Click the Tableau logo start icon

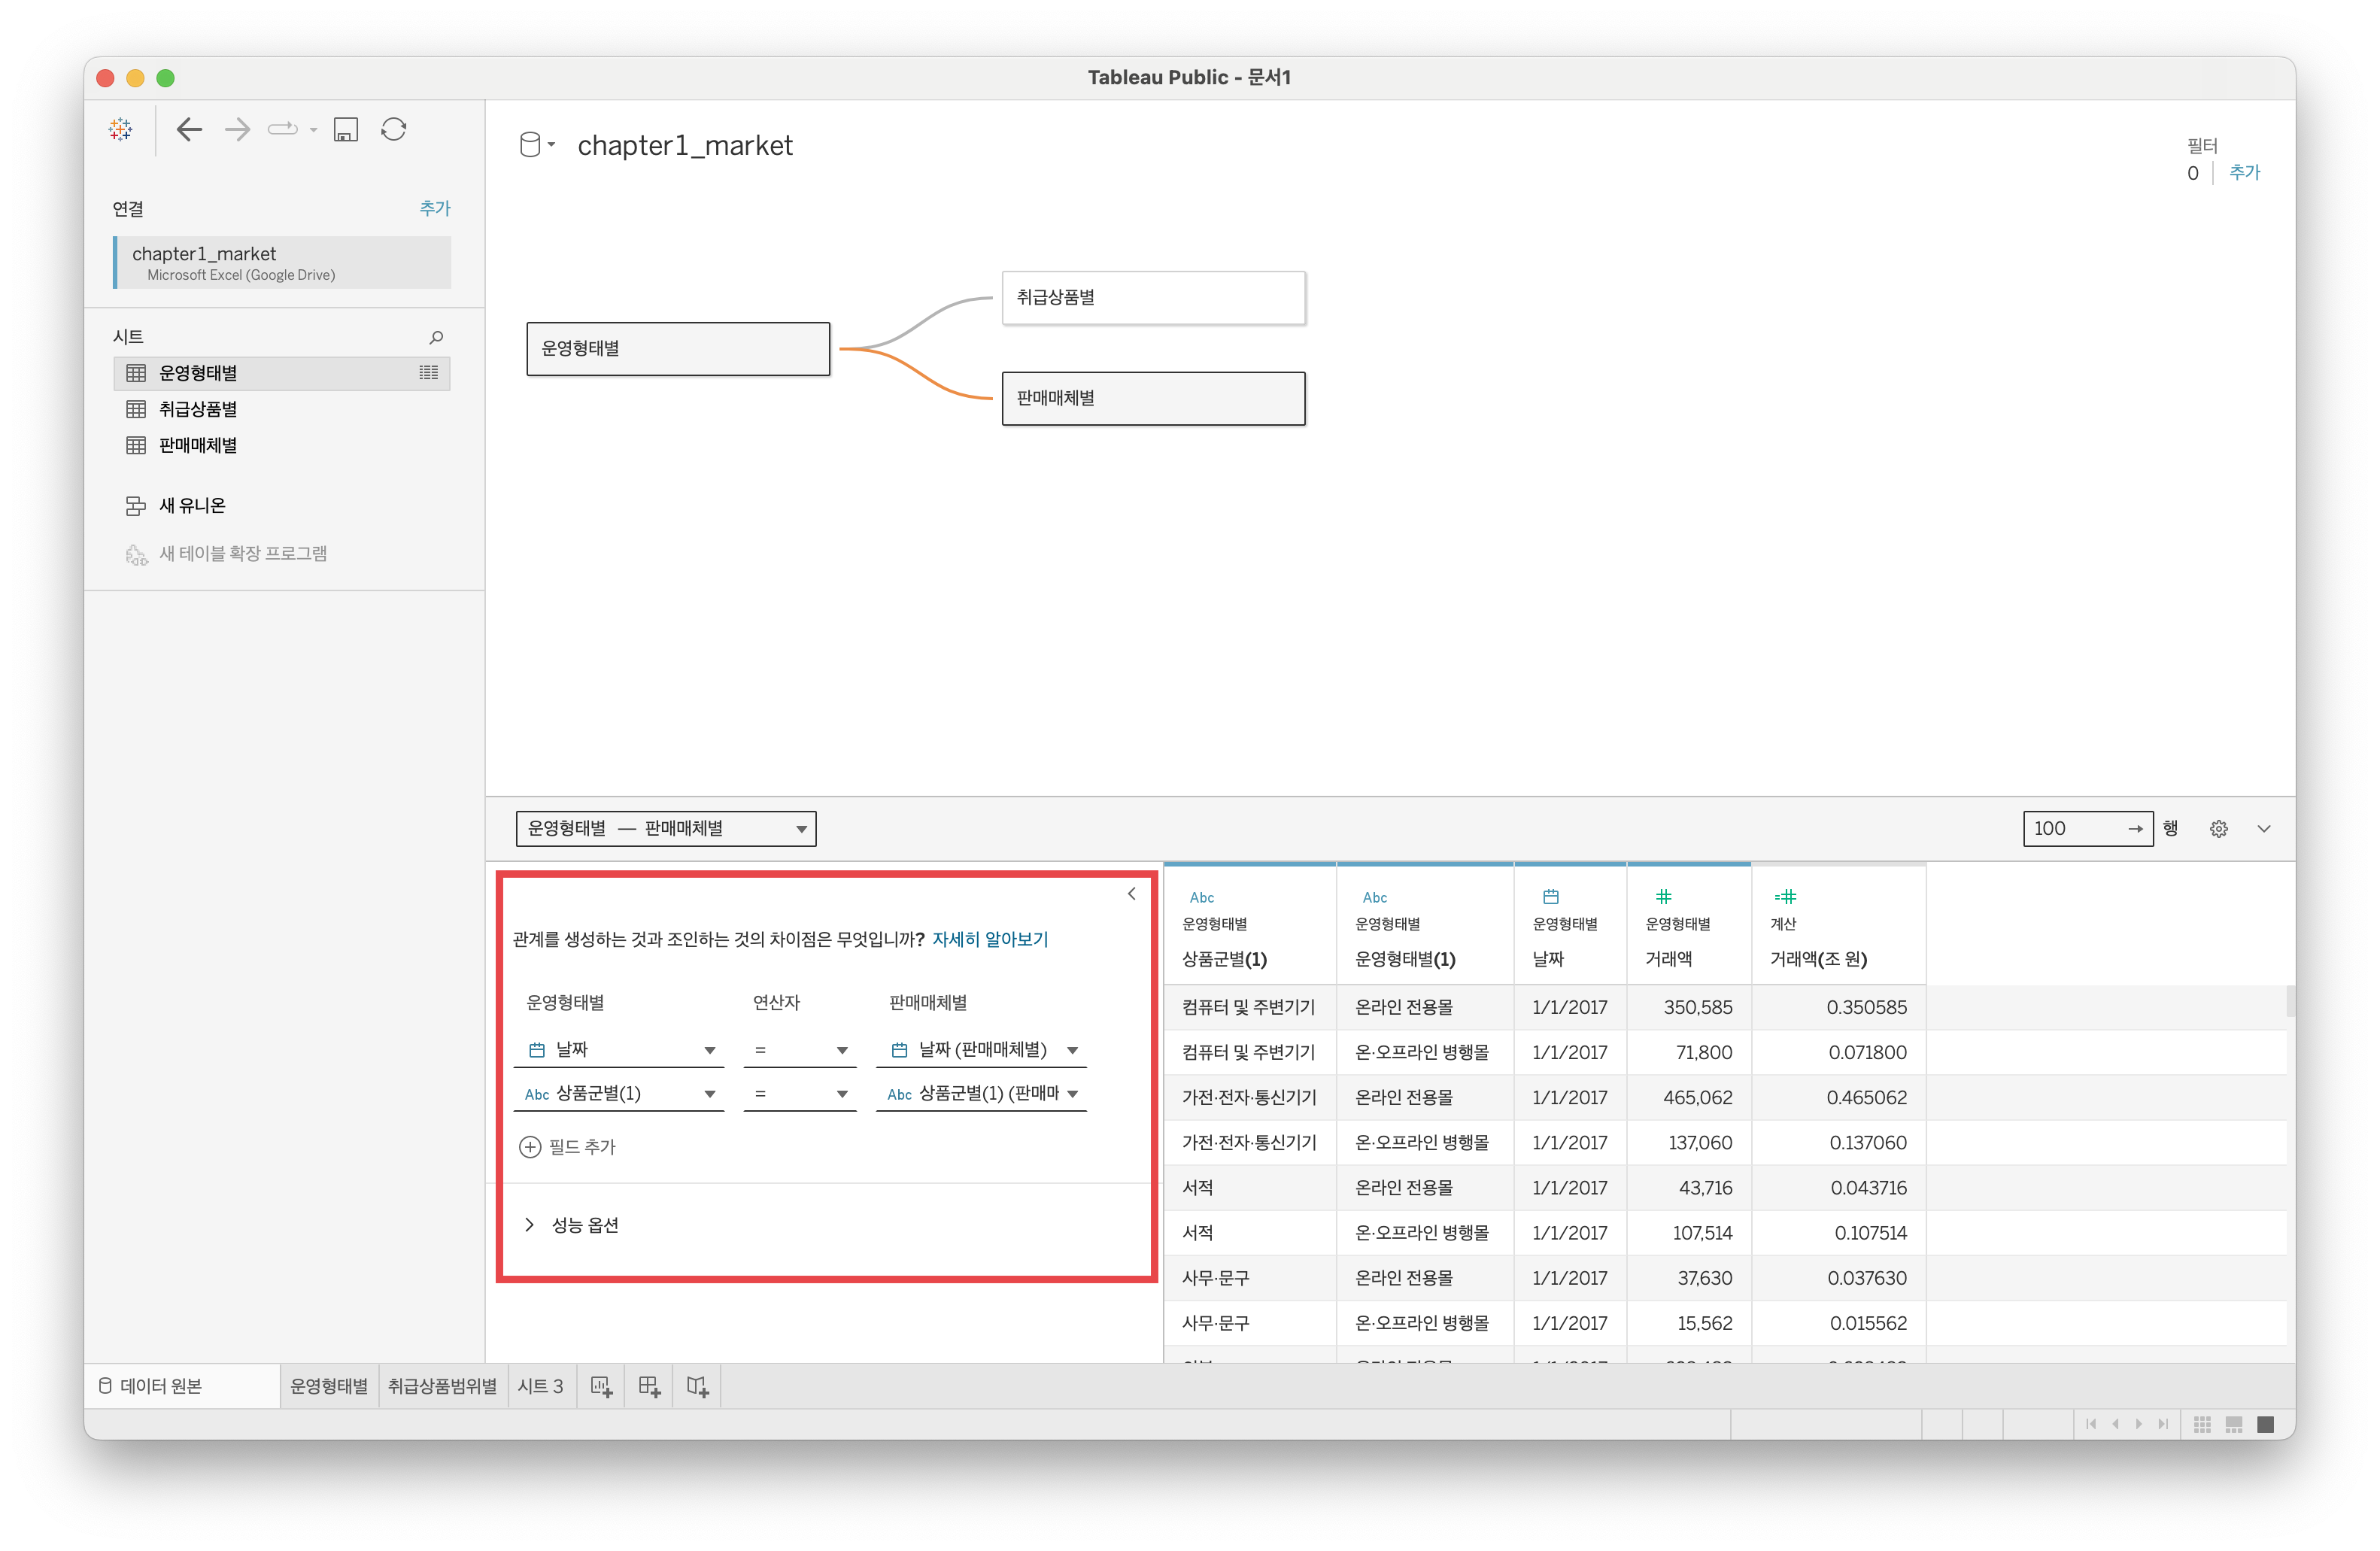(121, 129)
